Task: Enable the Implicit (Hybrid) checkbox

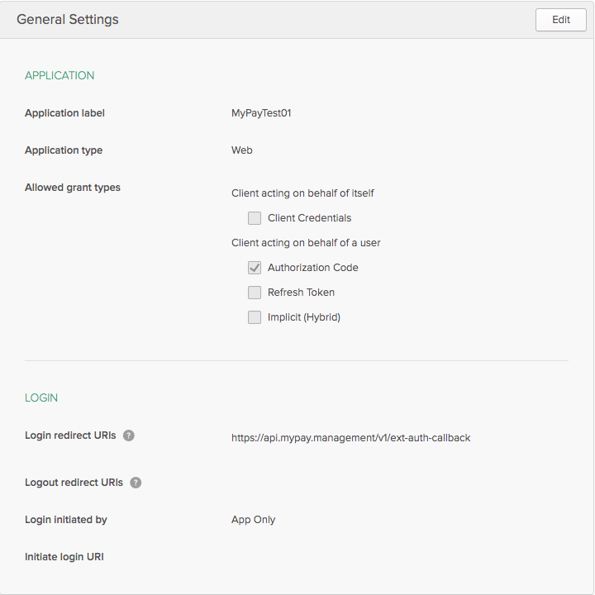Action: pos(255,317)
